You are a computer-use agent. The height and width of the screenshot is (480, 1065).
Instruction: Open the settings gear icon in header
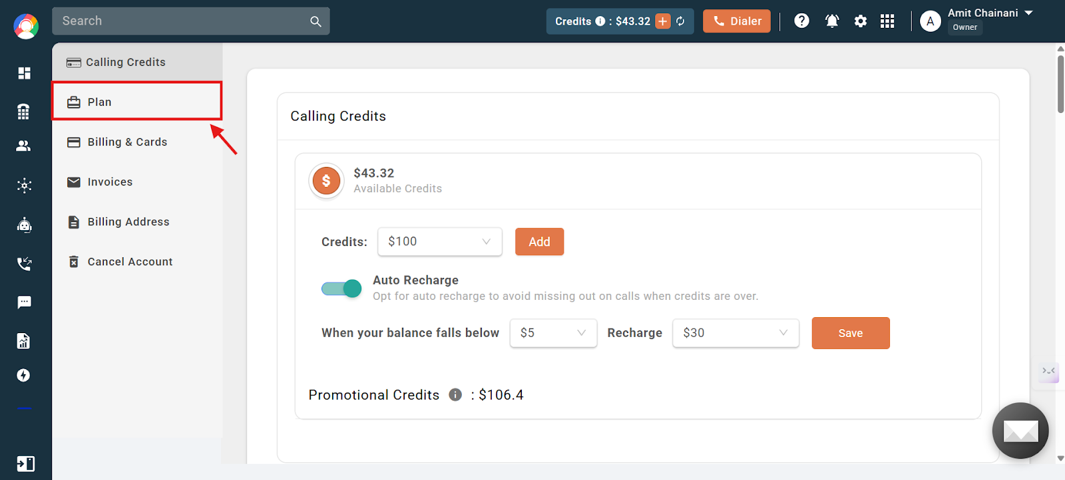pyautogui.click(x=861, y=21)
